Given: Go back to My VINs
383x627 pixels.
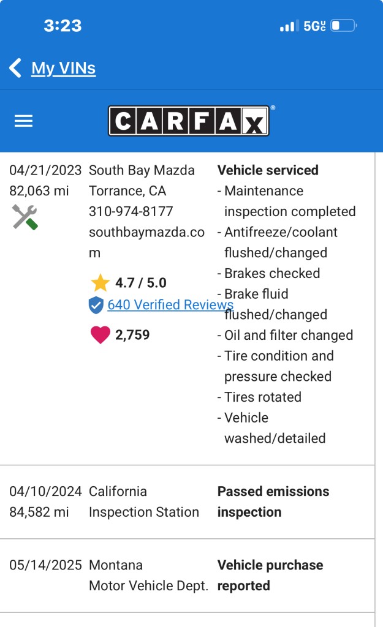Looking at the screenshot, I should click(x=64, y=68).
